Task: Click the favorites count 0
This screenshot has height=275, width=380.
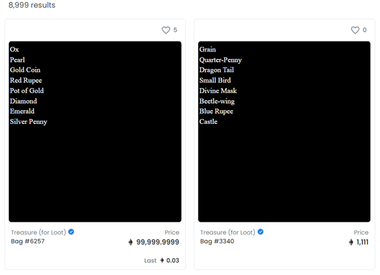Action: click(x=364, y=30)
